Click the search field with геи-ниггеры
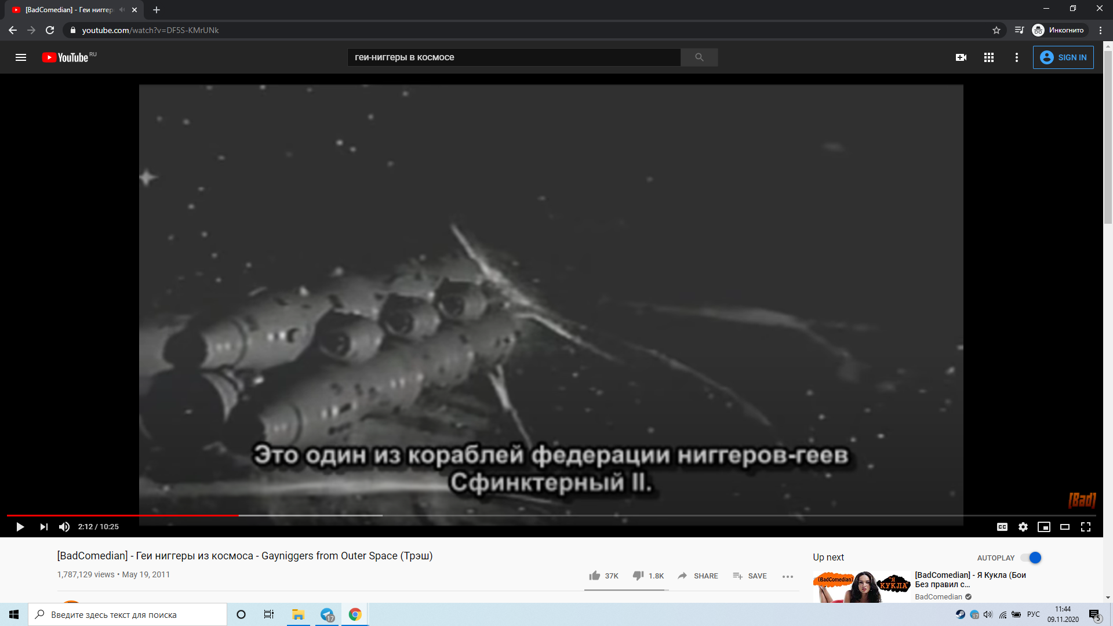This screenshot has height=626, width=1113. click(514, 57)
